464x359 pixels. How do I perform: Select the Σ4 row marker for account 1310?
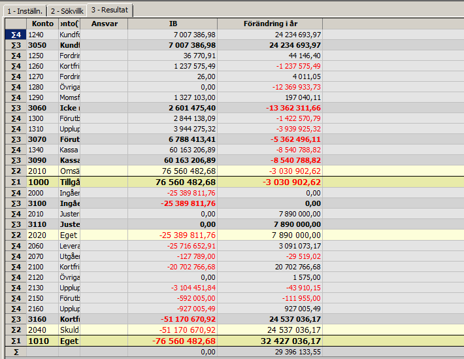pyautogui.click(x=16, y=129)
